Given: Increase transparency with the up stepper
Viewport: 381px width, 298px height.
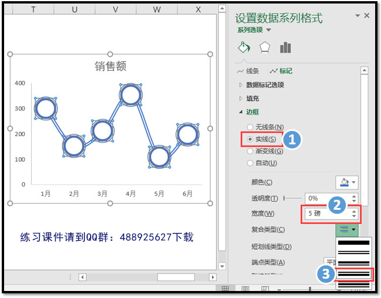Looking at the screenshot, I should point(354,196).
